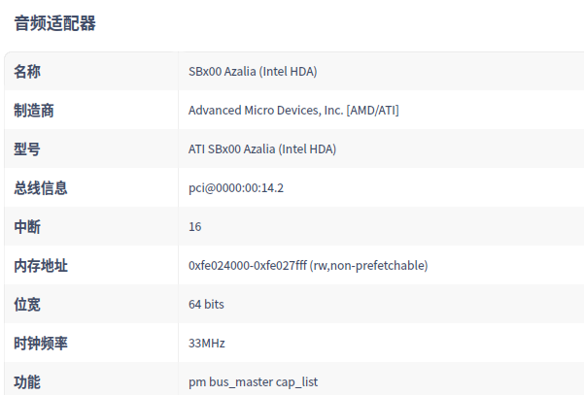The image size is (584, 395).
Task: Click the 位宽 row label
Action: [x=27, y=305]
